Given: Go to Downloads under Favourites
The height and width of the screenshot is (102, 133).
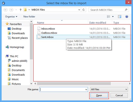Looking at the screenshot, I should (18, 33).
